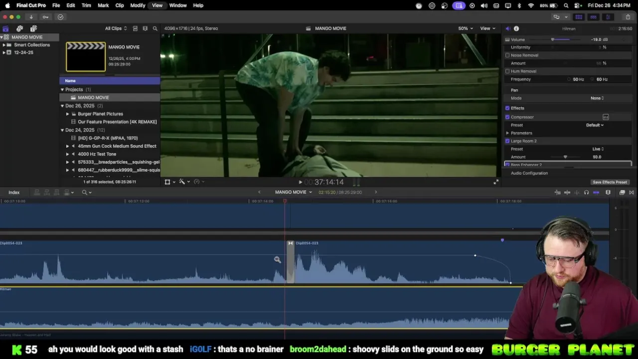Open the Titles and Generators sidebar

point(33,28)
